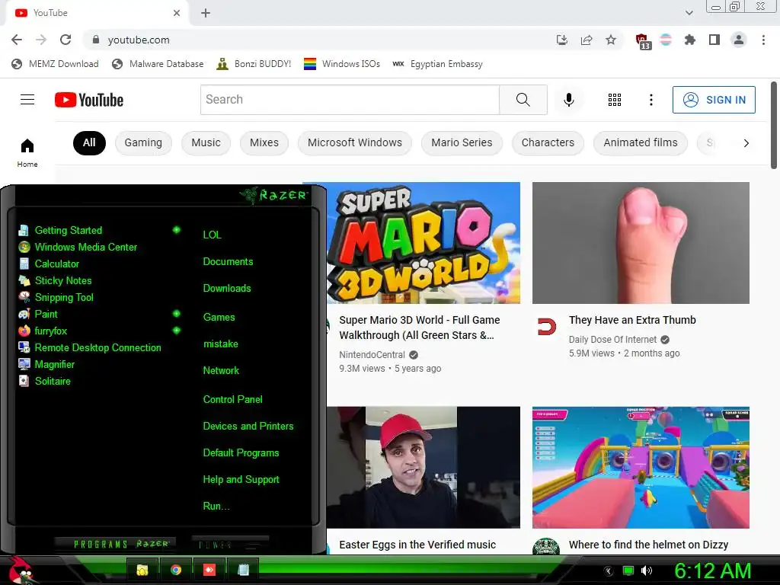Open Devices and Printers in the start menu
Viewport: 780px width, 585px height.
248,426
